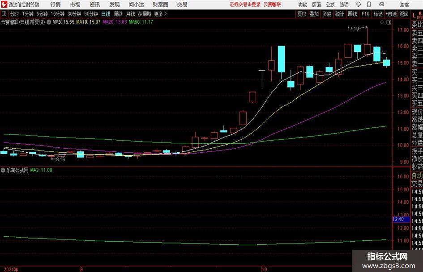Screen dimensions: 423x272
Task: Click the 统计 toolbar button
Action: pos(339,14)
